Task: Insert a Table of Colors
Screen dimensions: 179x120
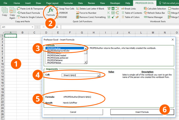Action: pyautogui.click(x=131, y=17)
